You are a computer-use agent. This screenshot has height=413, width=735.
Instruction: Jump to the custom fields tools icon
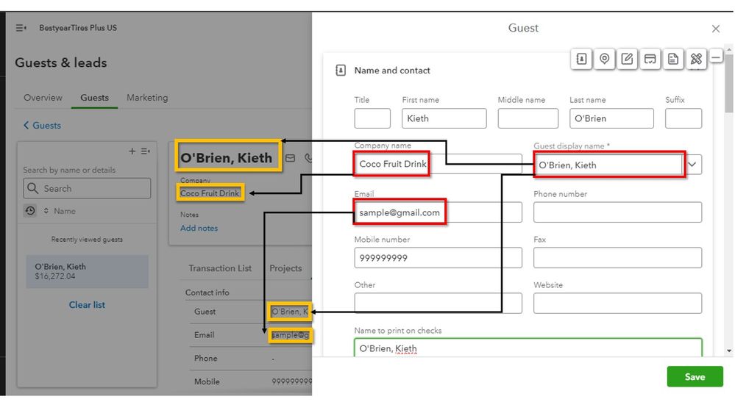[x=696, y=59]
